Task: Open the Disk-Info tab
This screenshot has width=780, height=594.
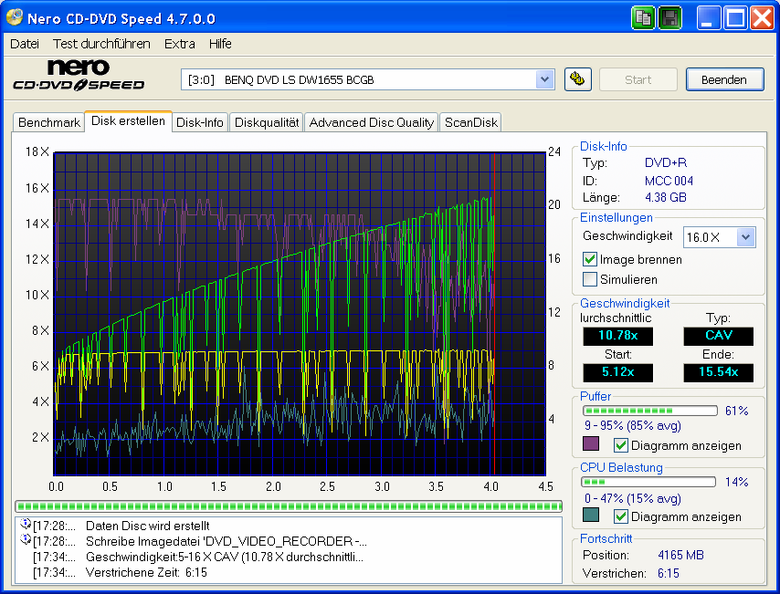Action: tap(200, 121)
